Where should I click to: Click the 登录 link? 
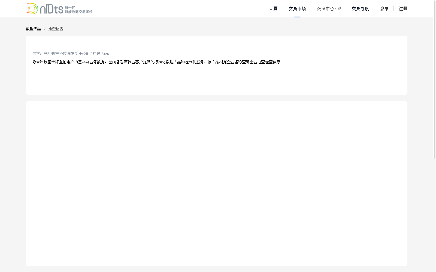tap(384, 9)
